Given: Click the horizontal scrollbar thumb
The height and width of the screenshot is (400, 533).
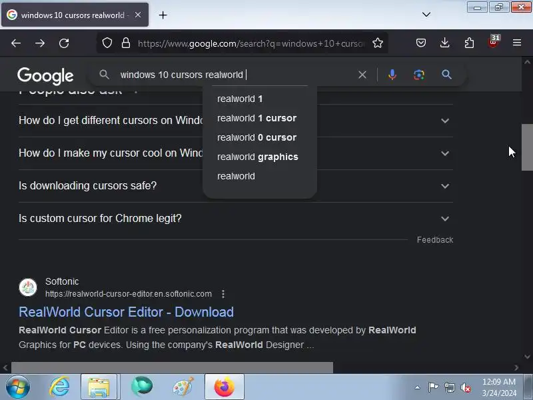Looking at the screenshot, I should (x=172, y=368).
